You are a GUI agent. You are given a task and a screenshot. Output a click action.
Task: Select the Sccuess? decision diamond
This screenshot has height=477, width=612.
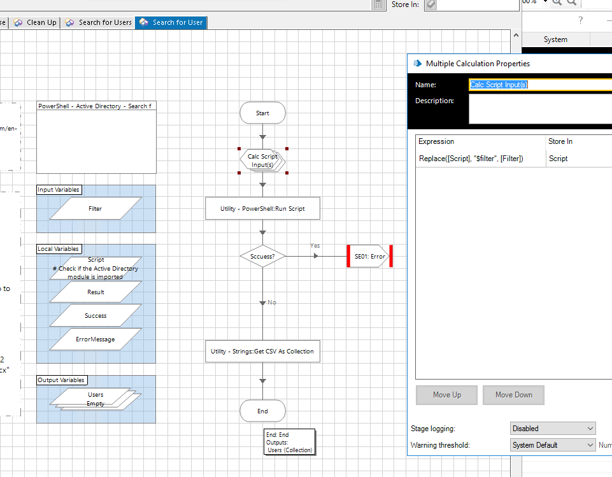262,256
